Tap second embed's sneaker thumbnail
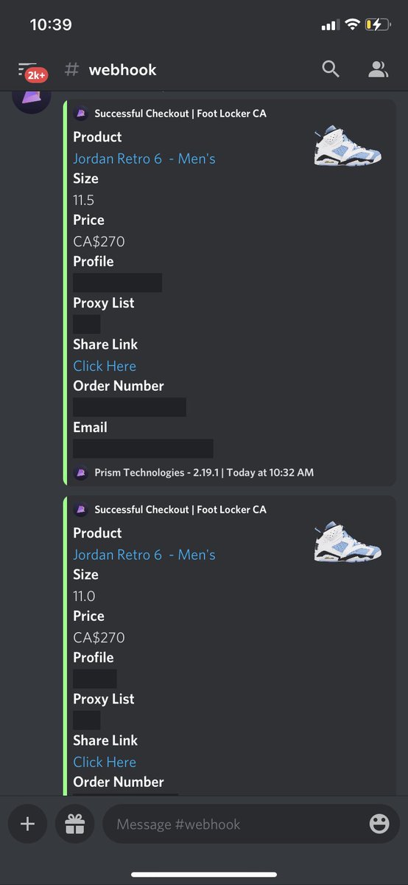 pos(348,543)
